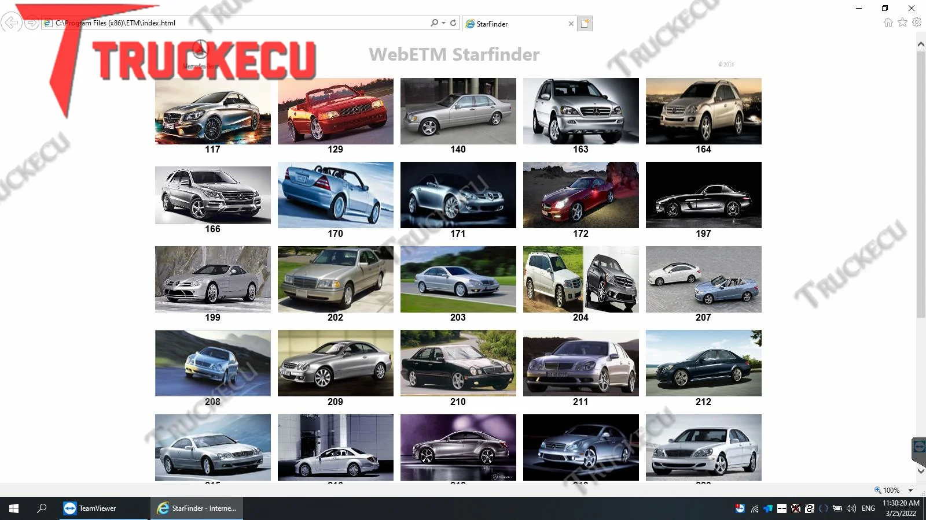Open the 100% zoom level dropdown arrow

pos(911,491)
